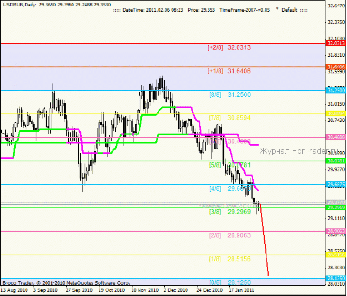Click the 28.3030 price scale value
The height and width of the screenshot is (296, 347).
point(336,268)
